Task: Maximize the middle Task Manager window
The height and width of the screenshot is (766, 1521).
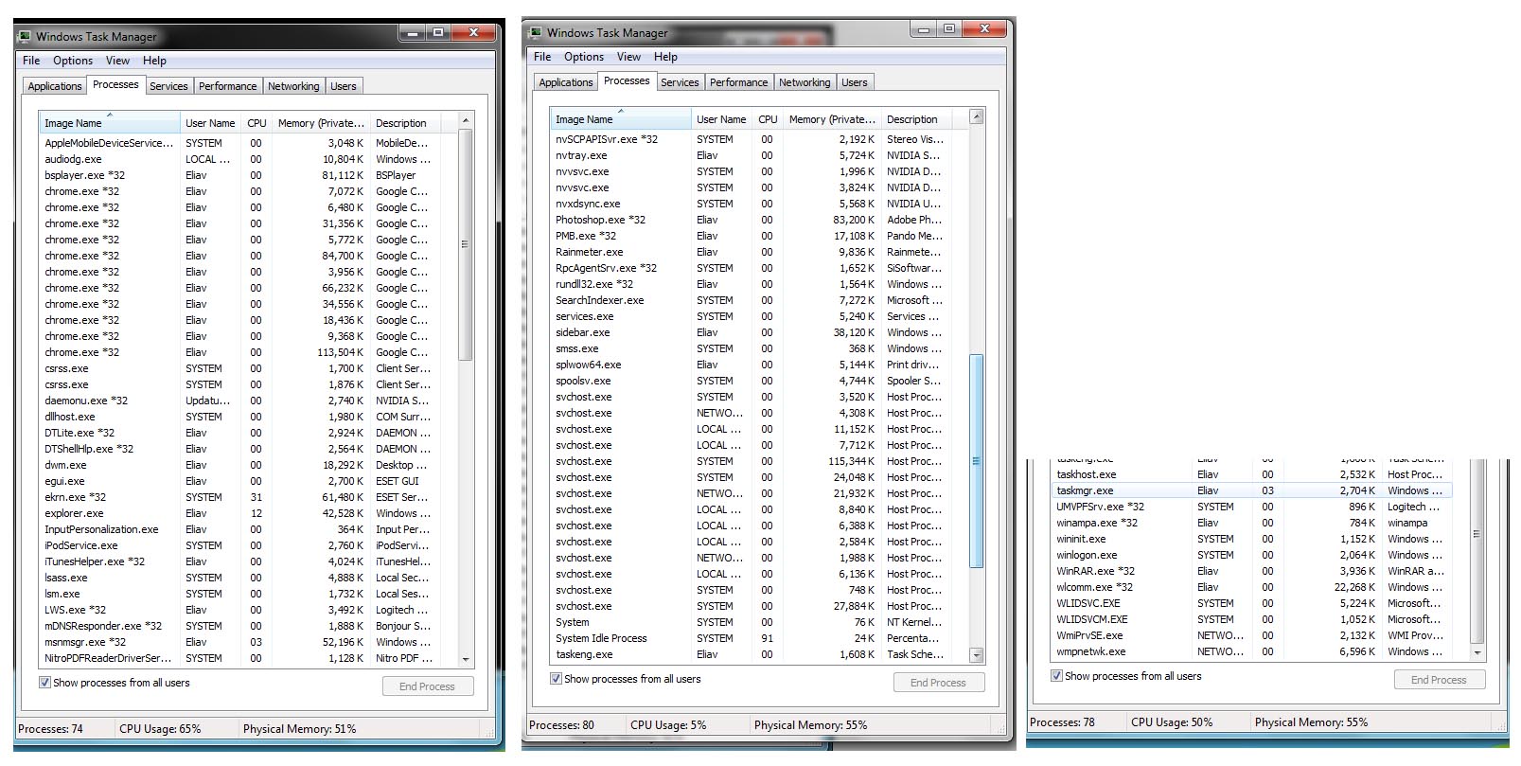Action: 949,29
